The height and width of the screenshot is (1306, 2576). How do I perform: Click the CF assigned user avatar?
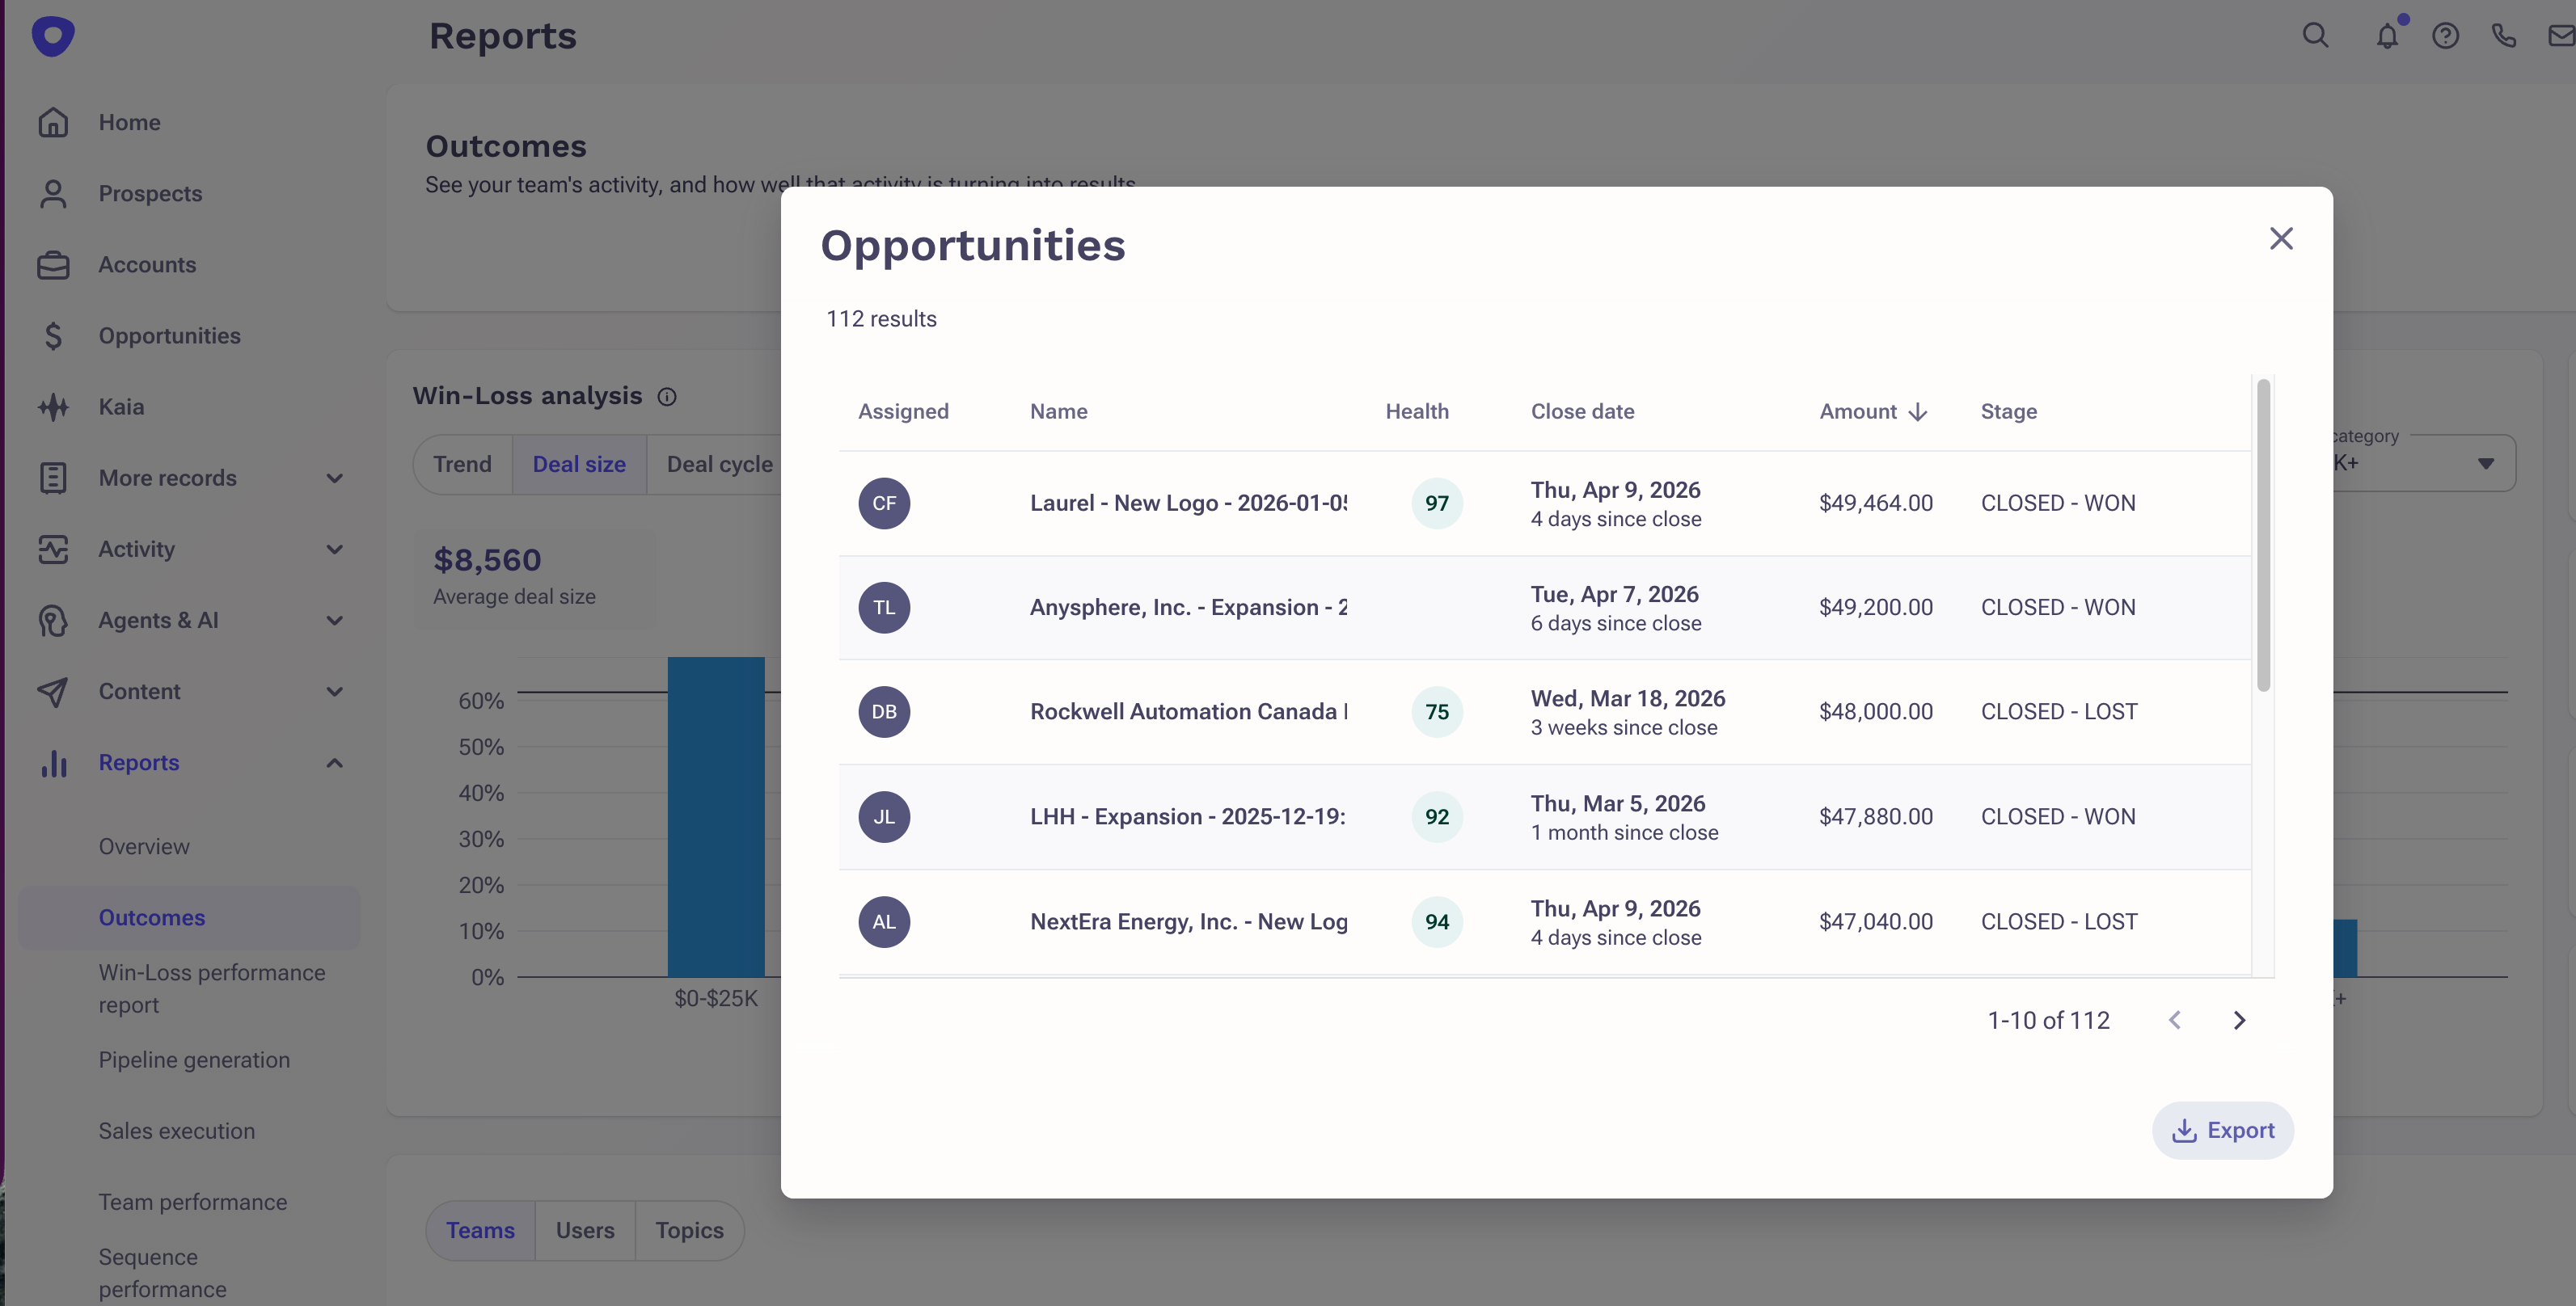pos(884,503)
